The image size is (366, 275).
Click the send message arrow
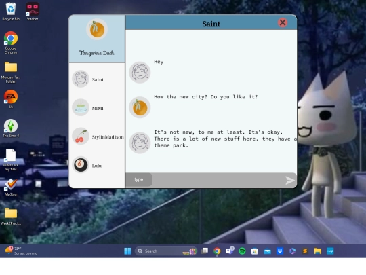click(x=290, y=181)
